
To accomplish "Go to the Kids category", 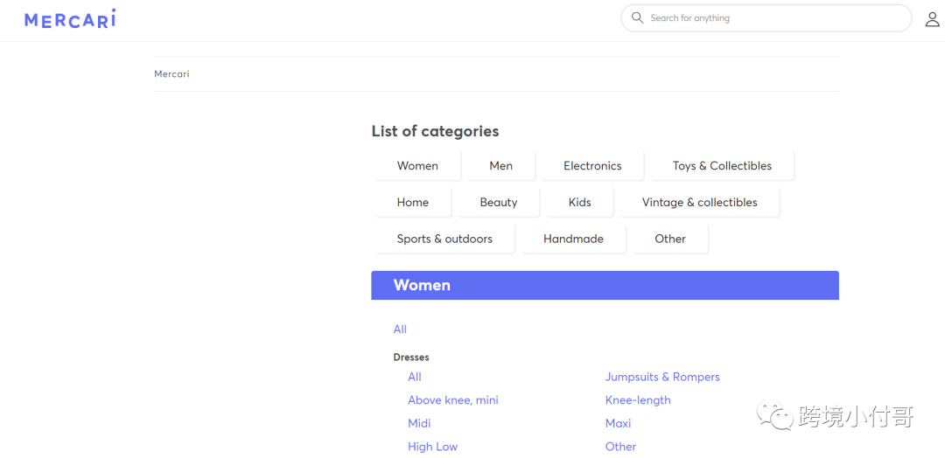I will (x=579, y=203).
